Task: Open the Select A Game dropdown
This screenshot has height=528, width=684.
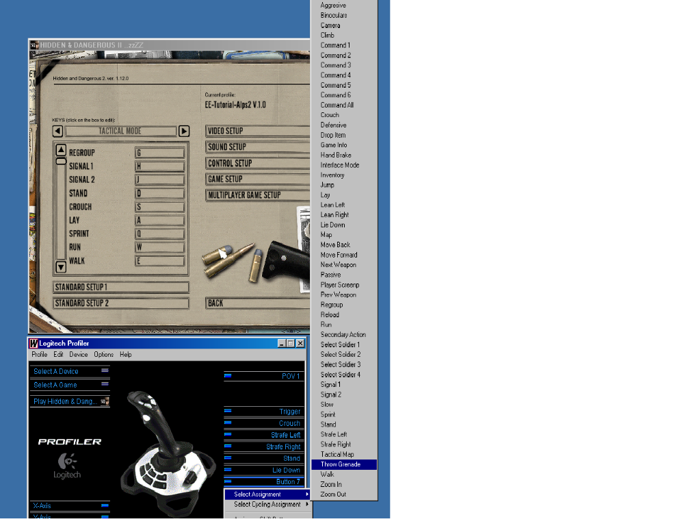Action: pyautogui.click(x=70, y=385)
